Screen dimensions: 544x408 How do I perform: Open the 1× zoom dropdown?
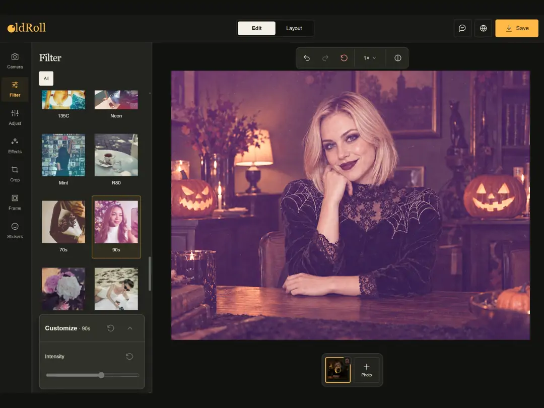click(x=370, y=58)
